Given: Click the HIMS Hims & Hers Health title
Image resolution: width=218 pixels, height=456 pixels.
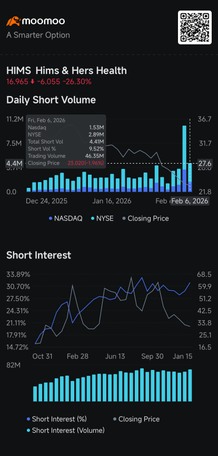Looking at the screenshot, I should click(x=66, y=71).
